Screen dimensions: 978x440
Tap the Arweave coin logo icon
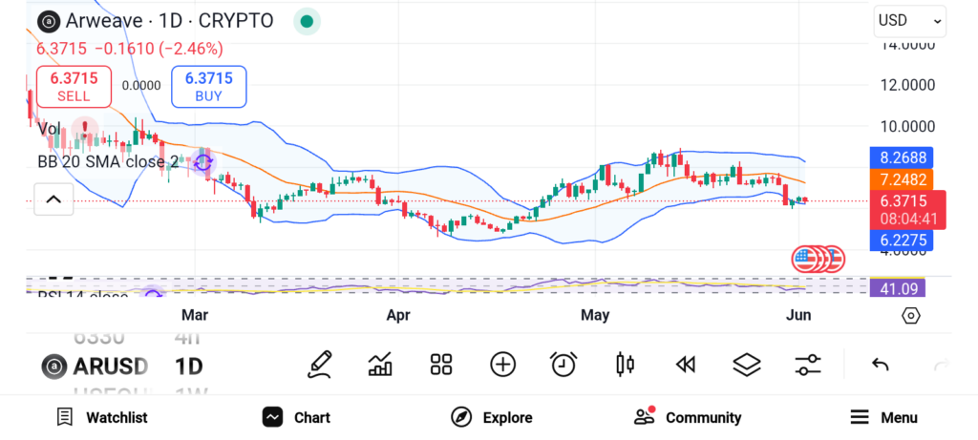48,21
